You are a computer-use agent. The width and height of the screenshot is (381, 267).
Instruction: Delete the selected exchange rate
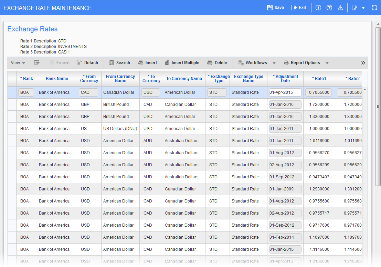click(x=217, y=63)
